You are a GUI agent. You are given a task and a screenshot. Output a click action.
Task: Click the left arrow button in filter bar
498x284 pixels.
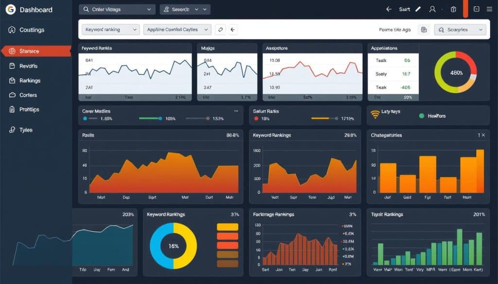(233, 30)
